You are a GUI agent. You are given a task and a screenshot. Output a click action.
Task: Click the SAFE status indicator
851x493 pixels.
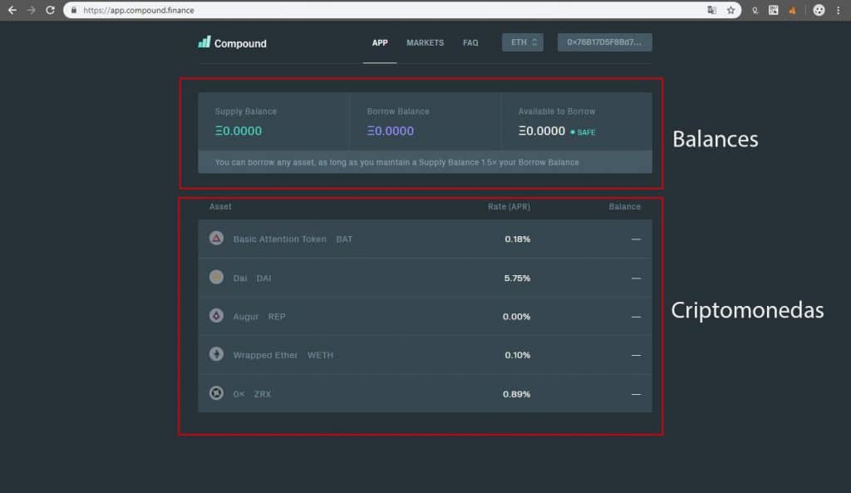583,132
